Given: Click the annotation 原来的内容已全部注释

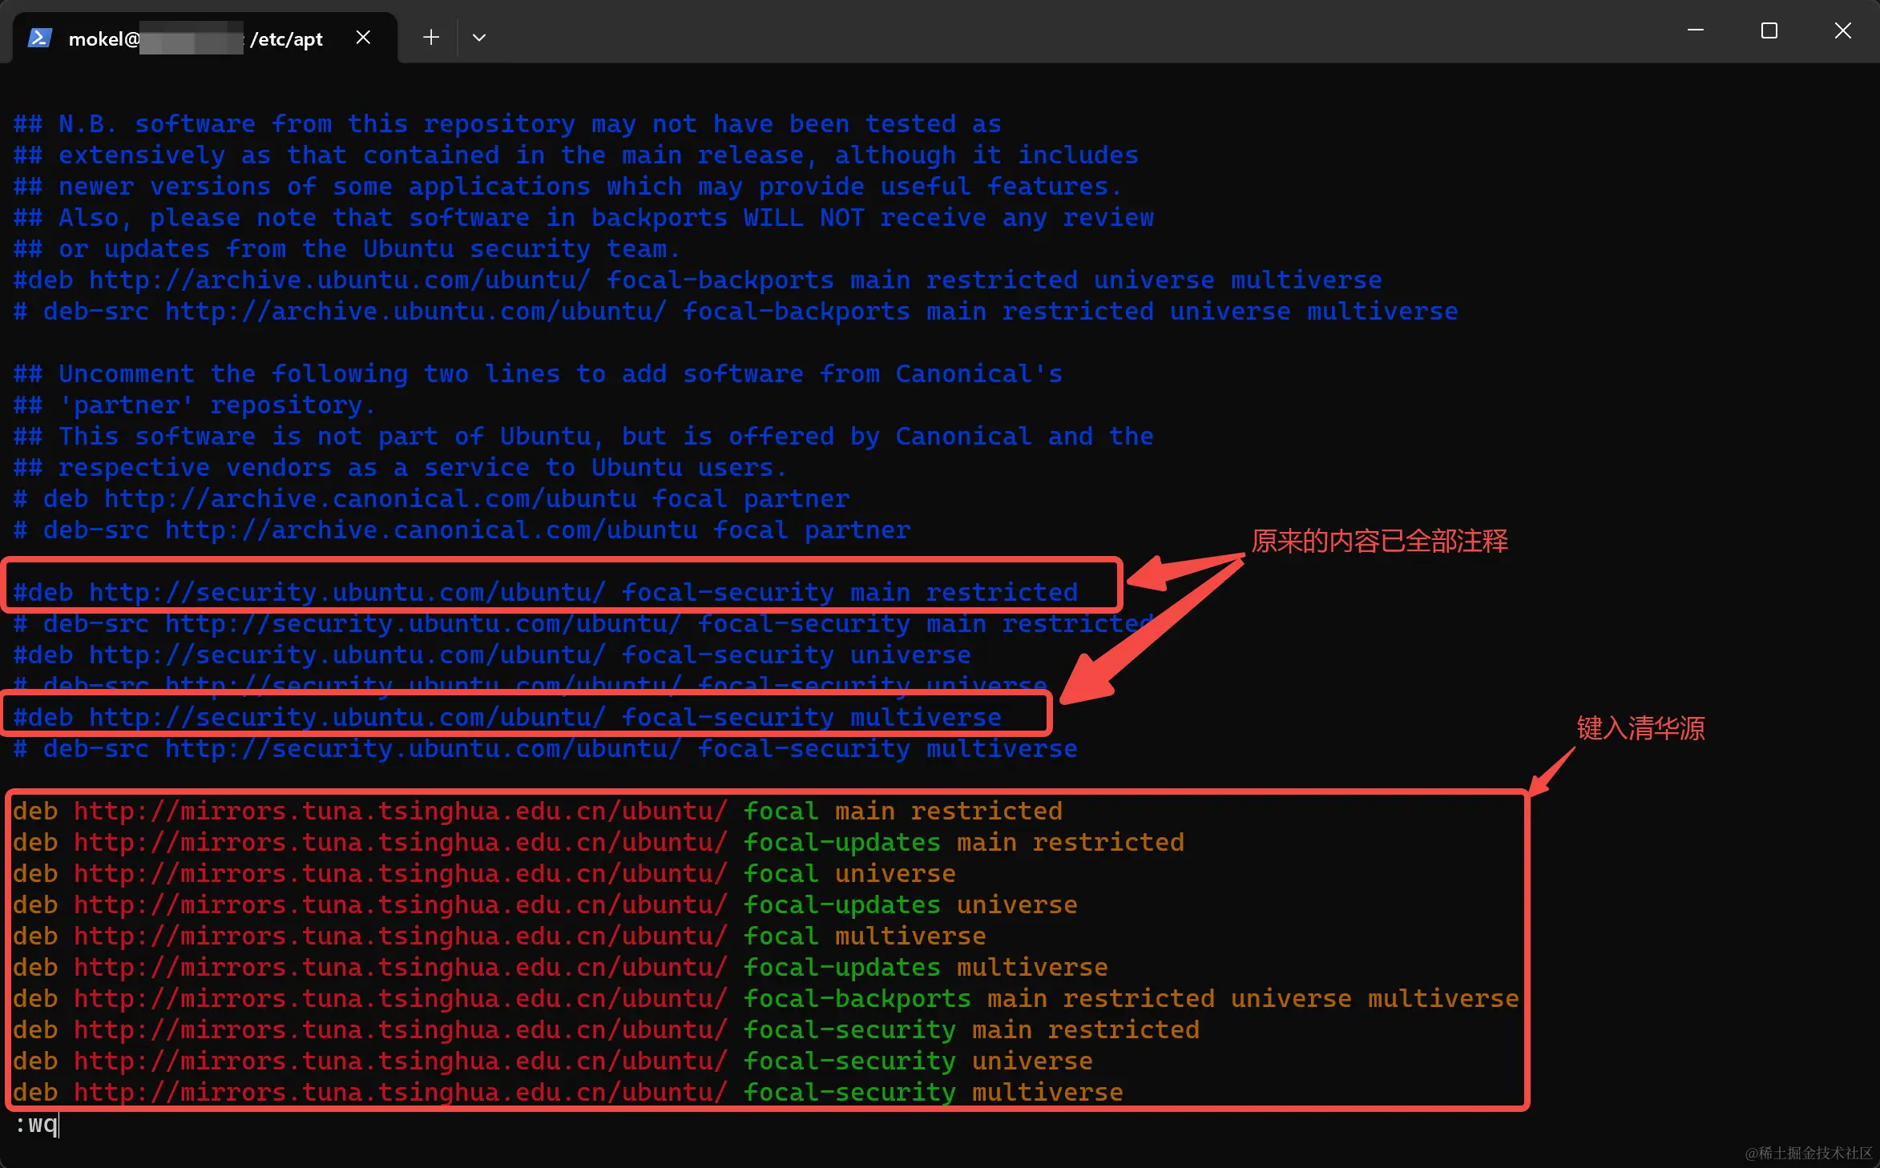Looking at the screenshot, I should point(1379,542).
